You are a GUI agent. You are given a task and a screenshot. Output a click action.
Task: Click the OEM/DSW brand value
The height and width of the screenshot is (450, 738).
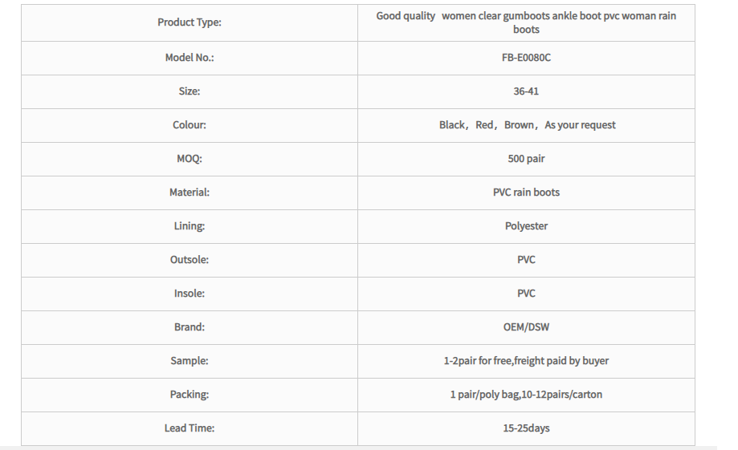(x=526, y=327)
